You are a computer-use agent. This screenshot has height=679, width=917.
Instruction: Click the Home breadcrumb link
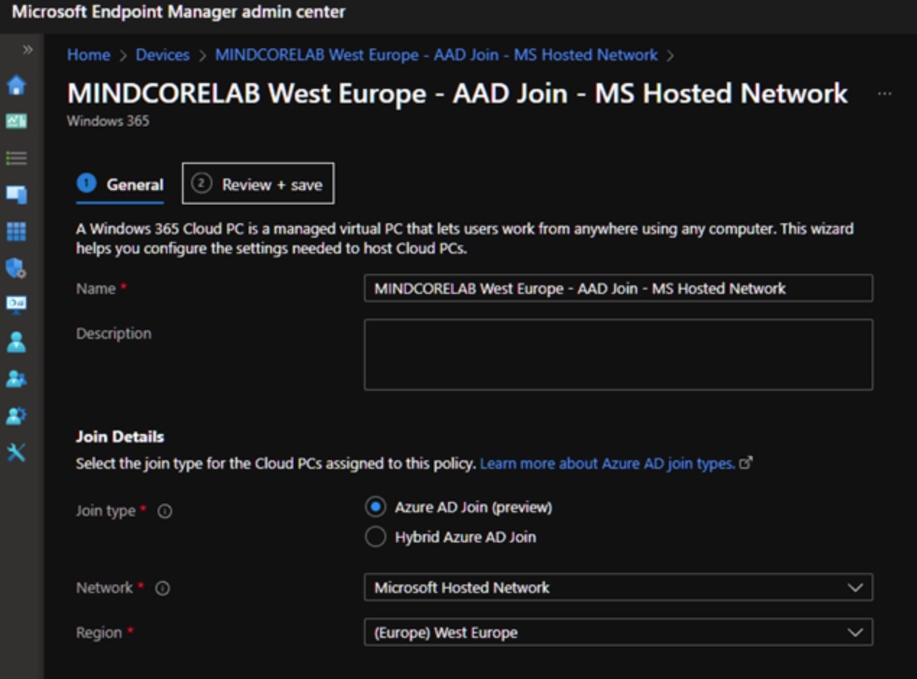89,55
